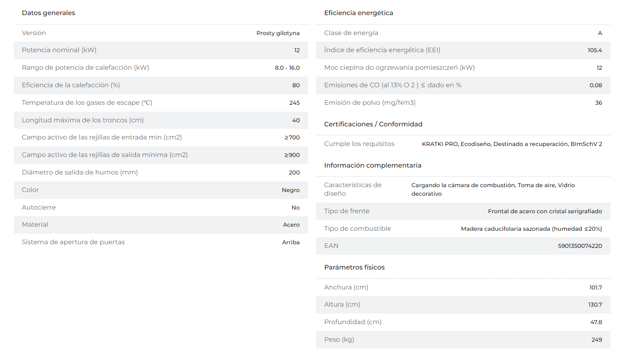Select the exhaust gas temperature value 245
The image size is (617, 349).
pos(295,103)
